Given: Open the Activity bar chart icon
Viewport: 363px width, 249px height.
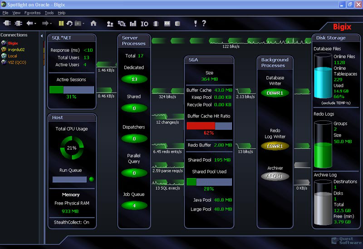Looking at the screenshot, I should pos(133,24).
